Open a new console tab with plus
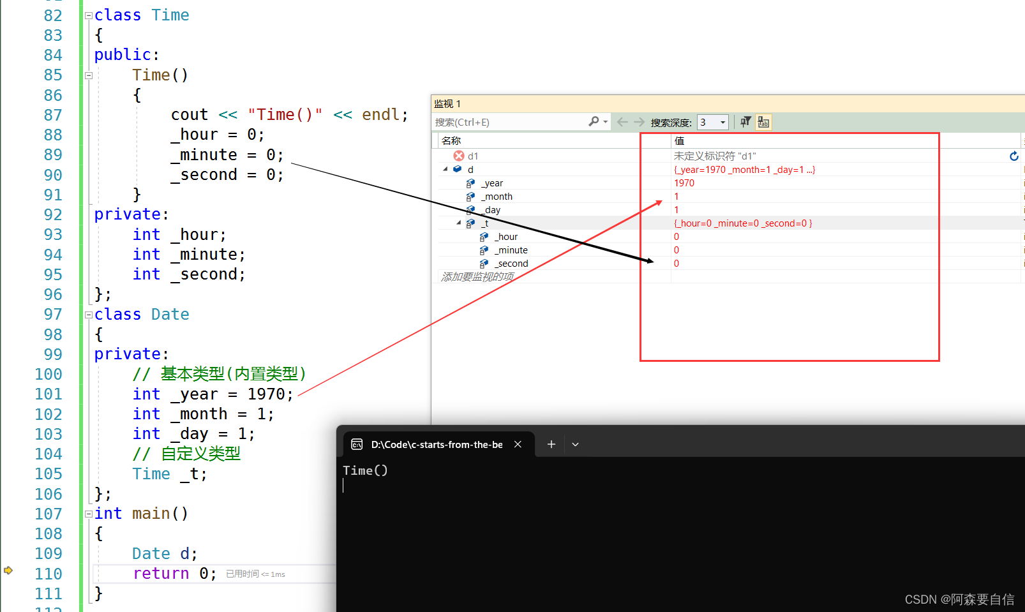 (551, 444)
